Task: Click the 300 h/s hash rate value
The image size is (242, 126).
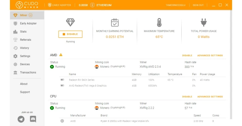Action: [x=189, y=67]
